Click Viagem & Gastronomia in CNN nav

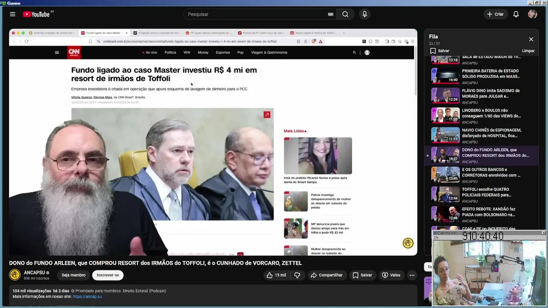[269, 53]
